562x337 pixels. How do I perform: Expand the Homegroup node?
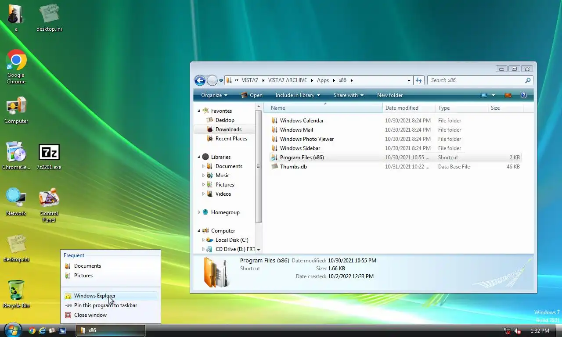click(x=199, y=212)
